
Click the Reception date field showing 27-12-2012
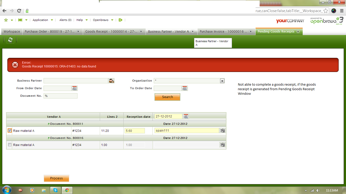pyautogui.click(x=168, y=116)
